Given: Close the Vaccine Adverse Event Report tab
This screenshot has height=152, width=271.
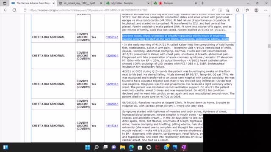Looking at the screenshot, I should pos(54,3).
